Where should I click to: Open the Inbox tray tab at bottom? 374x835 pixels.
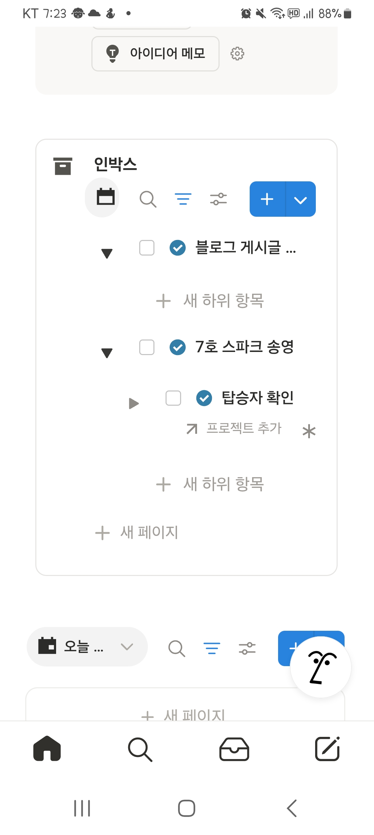tap(234, 749)
